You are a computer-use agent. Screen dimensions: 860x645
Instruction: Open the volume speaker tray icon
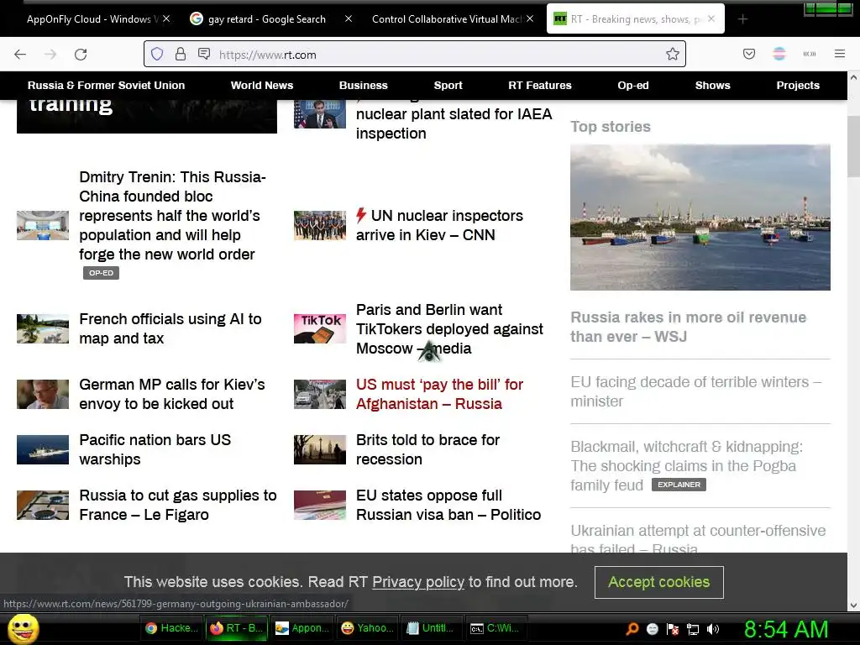pyautogui.click(x=712, y=629)
